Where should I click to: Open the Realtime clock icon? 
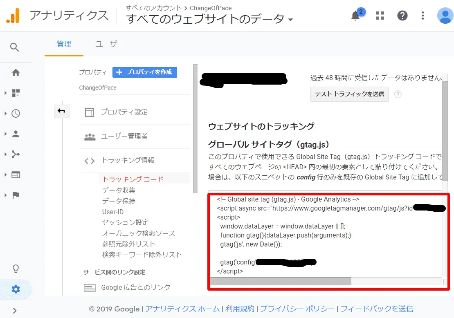click(x=16, y=113)
